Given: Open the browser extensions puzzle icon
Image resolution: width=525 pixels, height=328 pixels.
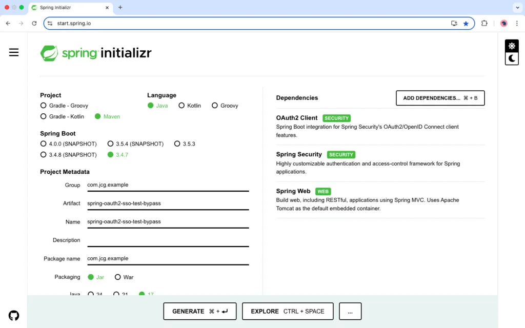Looking at the screenshot, I should point(484,24).
